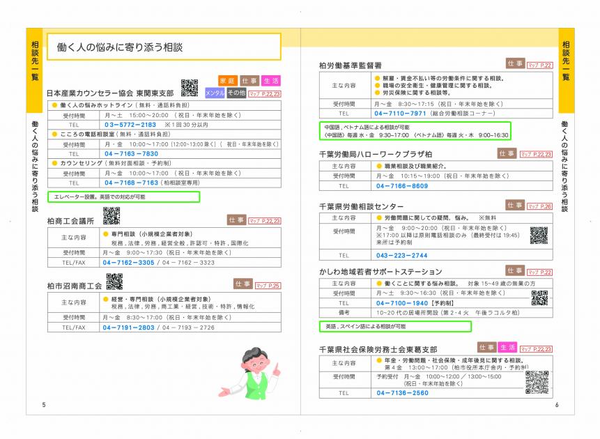
Task: Click the QR code in 千葉県労働相談センター table
Action: [538, 235]
